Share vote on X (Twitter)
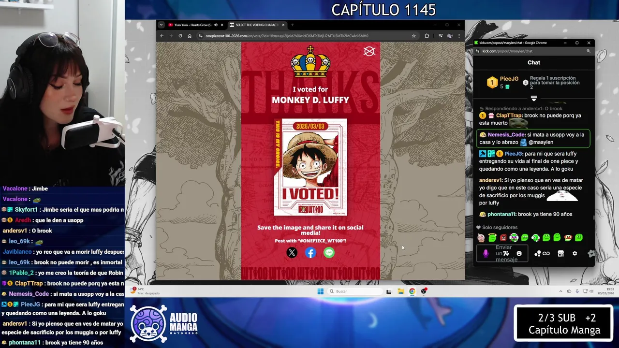The image size is (619, 348). point(292,252)
